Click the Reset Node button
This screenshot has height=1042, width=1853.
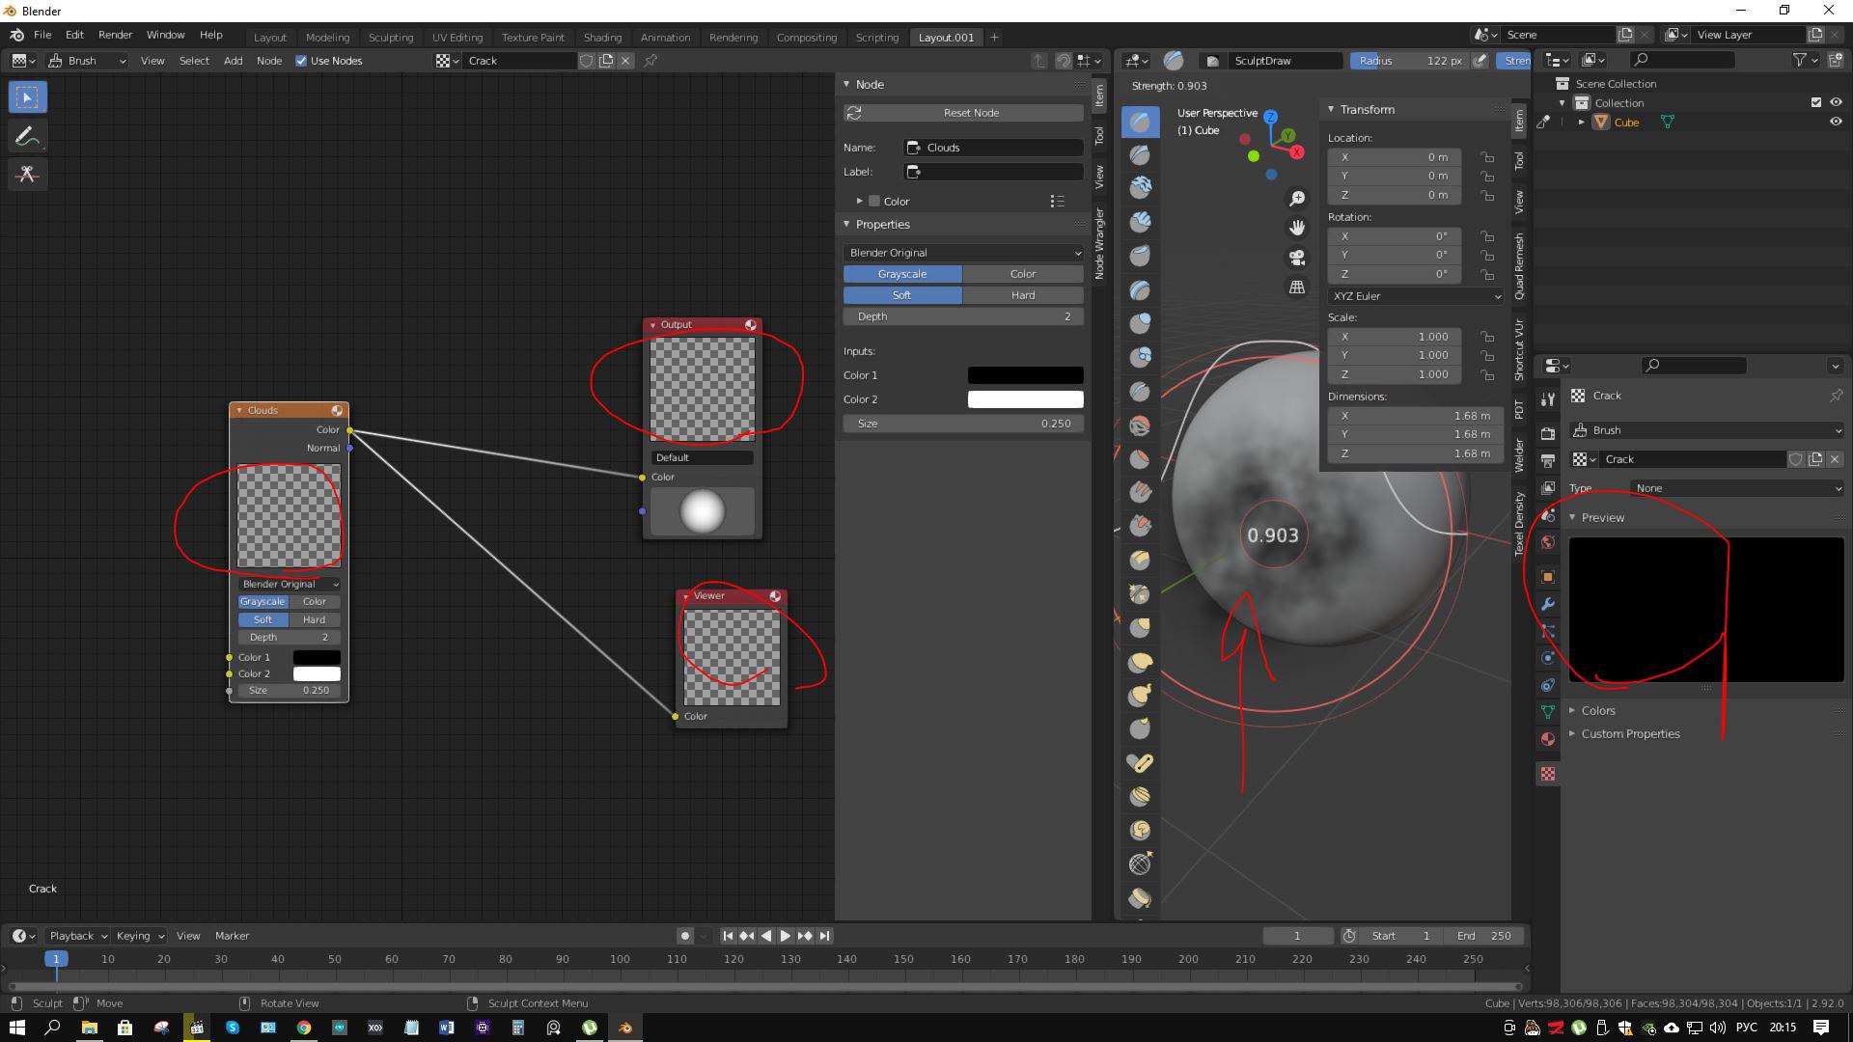click(x=971, y=113)
